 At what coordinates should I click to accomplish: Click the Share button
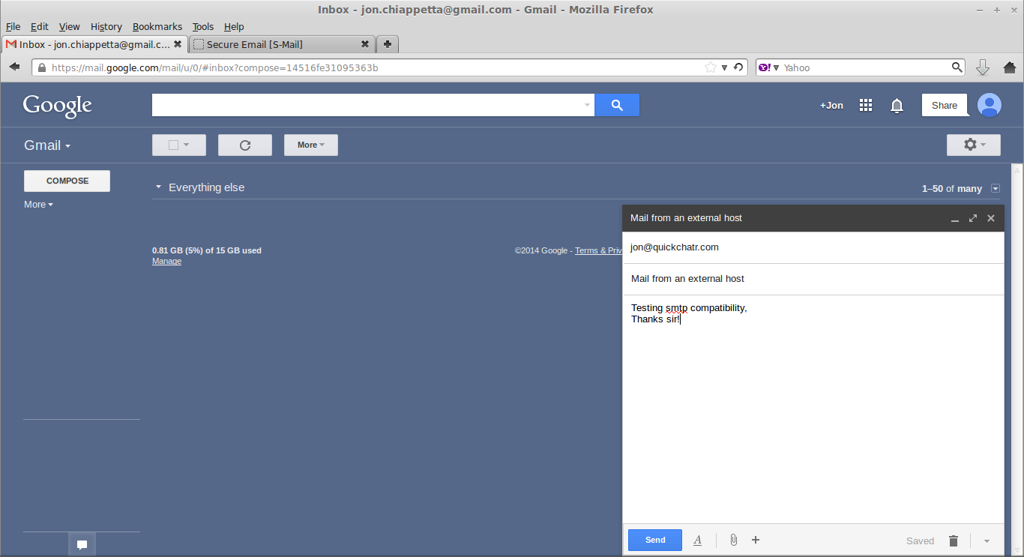click(x=945, y=106)
